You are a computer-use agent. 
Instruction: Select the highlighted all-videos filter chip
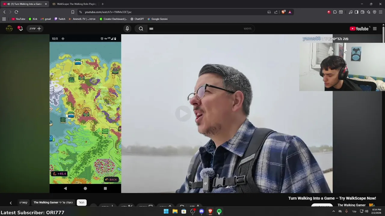click(x=82, y=202)
